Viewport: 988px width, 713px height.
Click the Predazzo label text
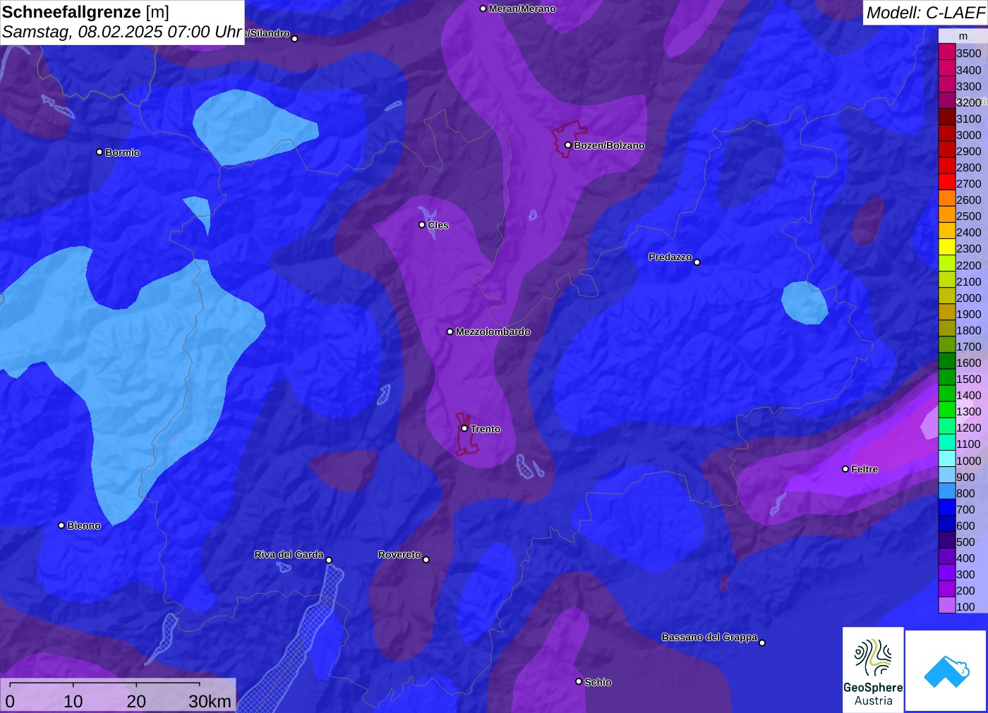[x=670, y=257]
